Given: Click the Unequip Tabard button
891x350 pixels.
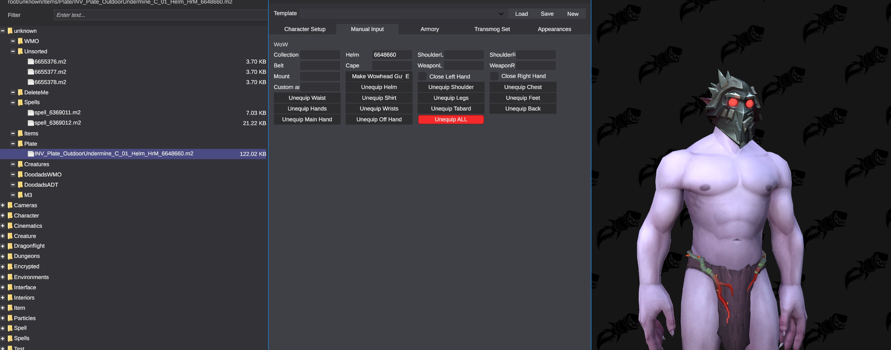Looking at the screenshot, I should pyautogui.click(x=451, y=109).
